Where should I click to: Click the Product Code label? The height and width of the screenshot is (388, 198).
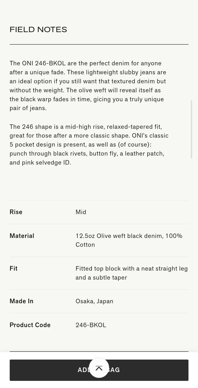tap(30, 325)
